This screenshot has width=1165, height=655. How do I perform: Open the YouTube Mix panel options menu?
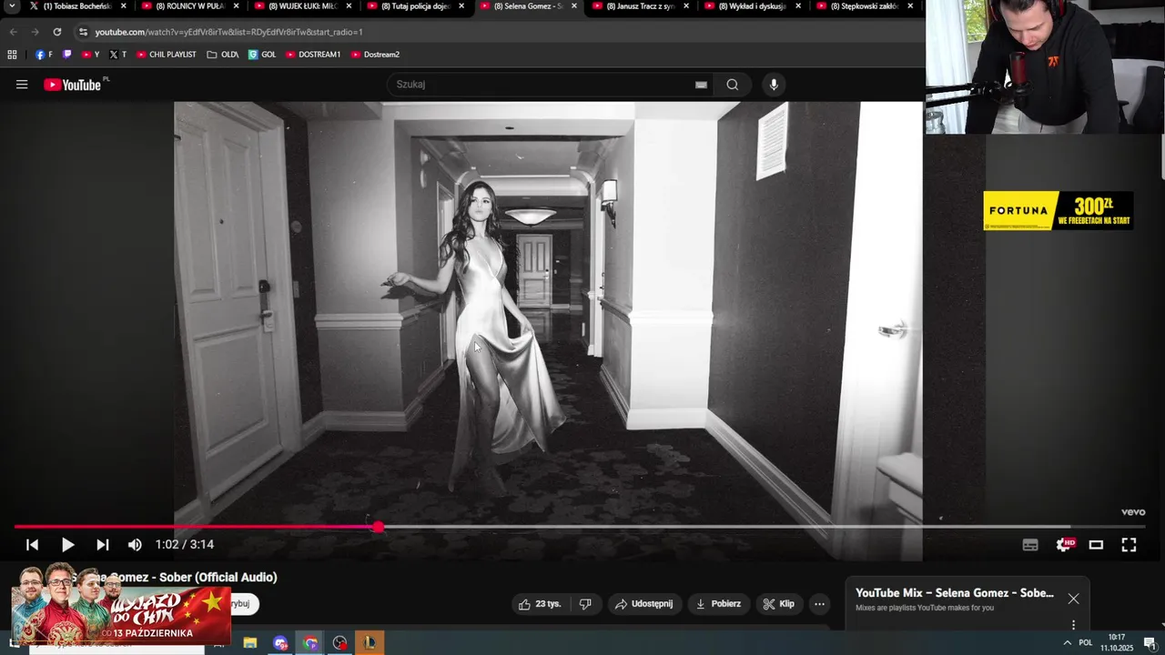(x=1073, y=625)
